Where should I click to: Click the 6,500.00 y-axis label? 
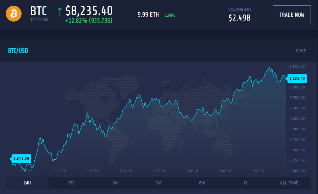(x=297, y=150)
